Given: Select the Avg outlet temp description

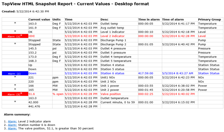Looking at the screenshot, I should (x=112, y=28).
